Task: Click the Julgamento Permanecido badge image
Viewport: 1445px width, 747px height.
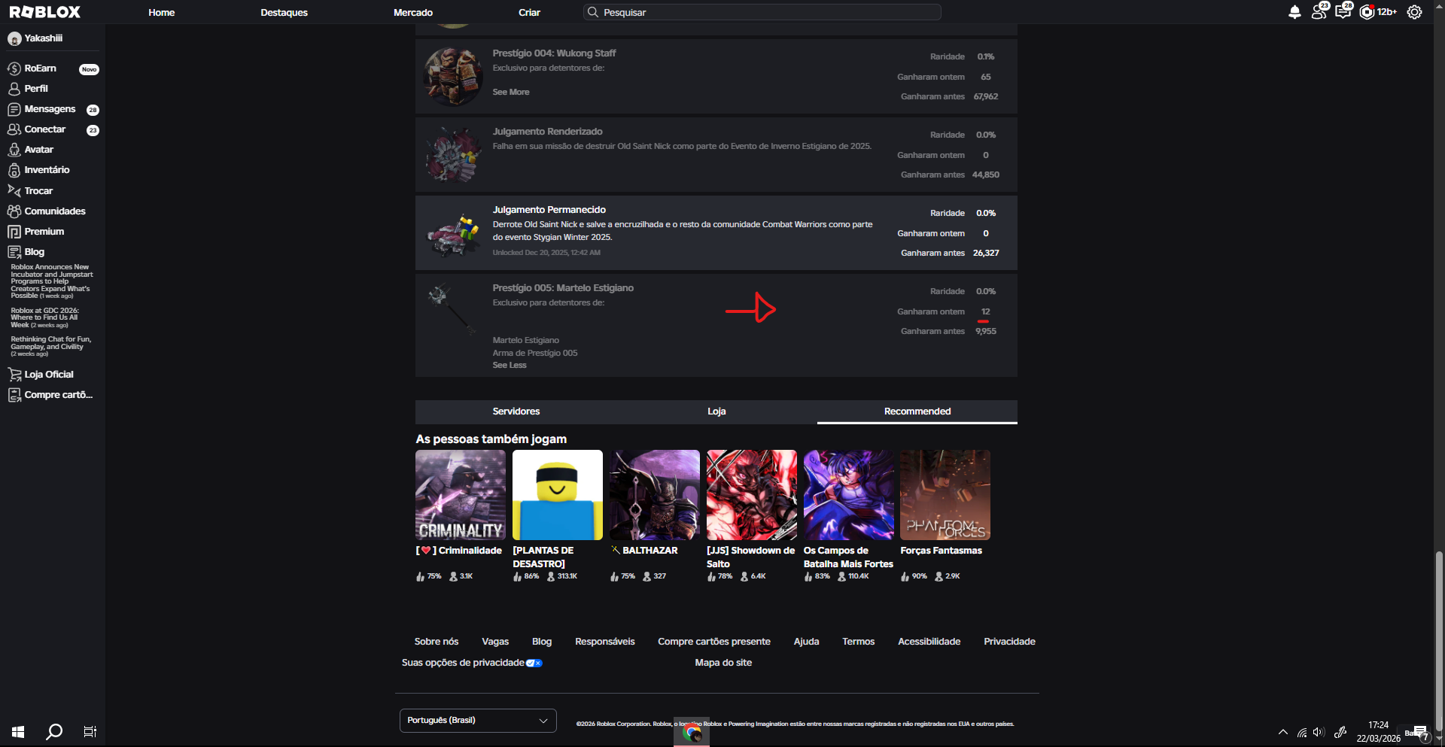Action: [x=453, y=233]
